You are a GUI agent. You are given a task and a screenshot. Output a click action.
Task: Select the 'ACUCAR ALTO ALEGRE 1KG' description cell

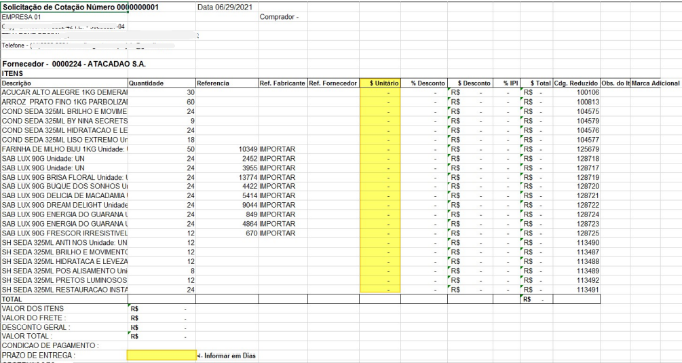64,92
